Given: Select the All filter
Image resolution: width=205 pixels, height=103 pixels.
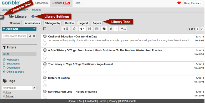Looking at the screenshot, I should click(19, 54).
